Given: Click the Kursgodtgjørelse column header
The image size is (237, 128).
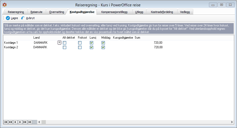Looking at the screenshot, I should 123,38.
